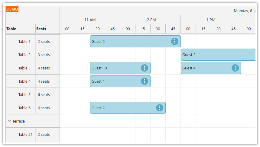
Task: Select the 11 AM hour header
Action: pyautogui.click(x=90, y=20)
